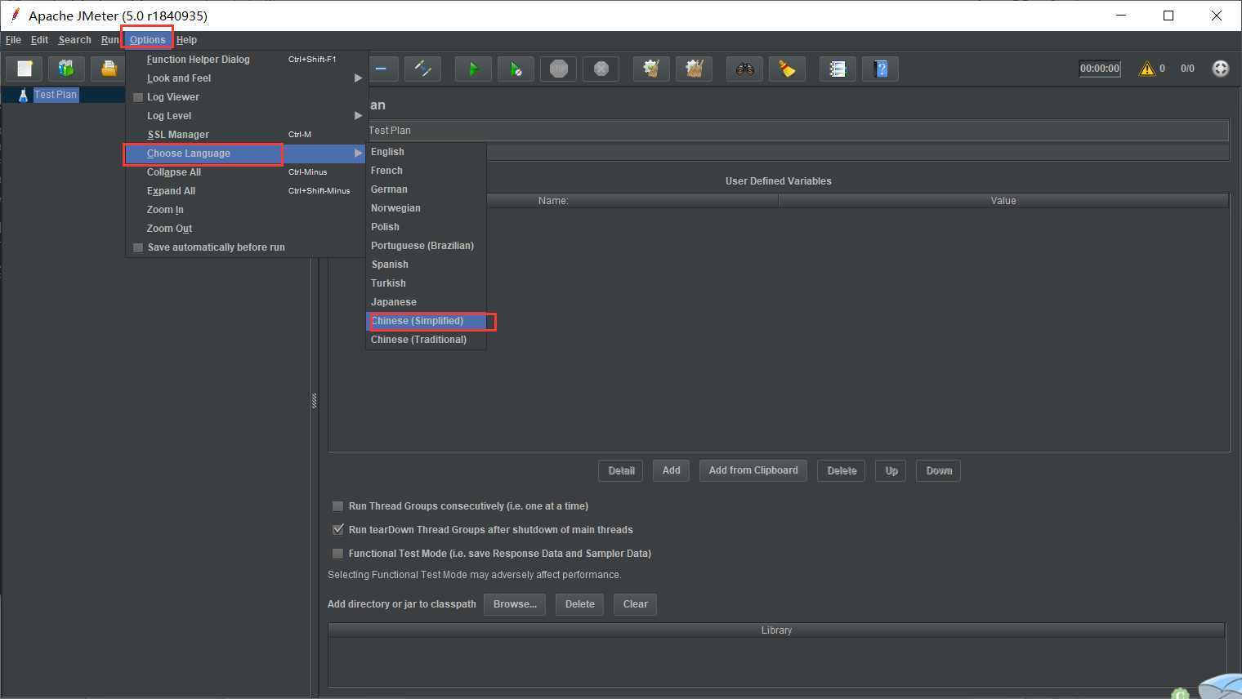This screenshot has width=1242, height=699.
Task: Click the Browse... classpath button
Action: pyautogui.click(x=515, y=604)
